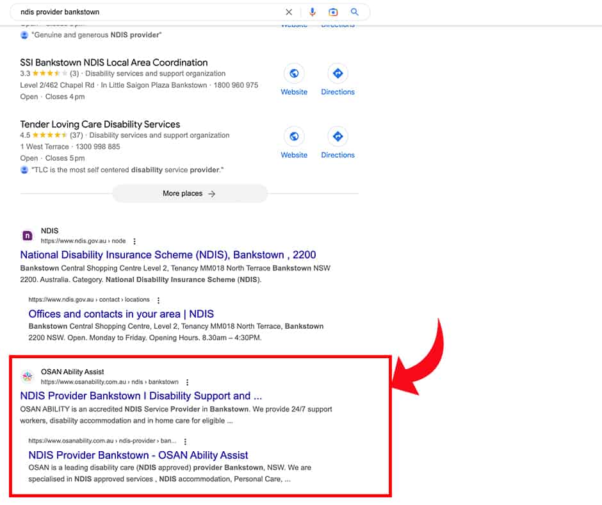The height and width of the screenshot is (505, 602).
Task: Start voice search with microphone icon
Action: [313, 12]
